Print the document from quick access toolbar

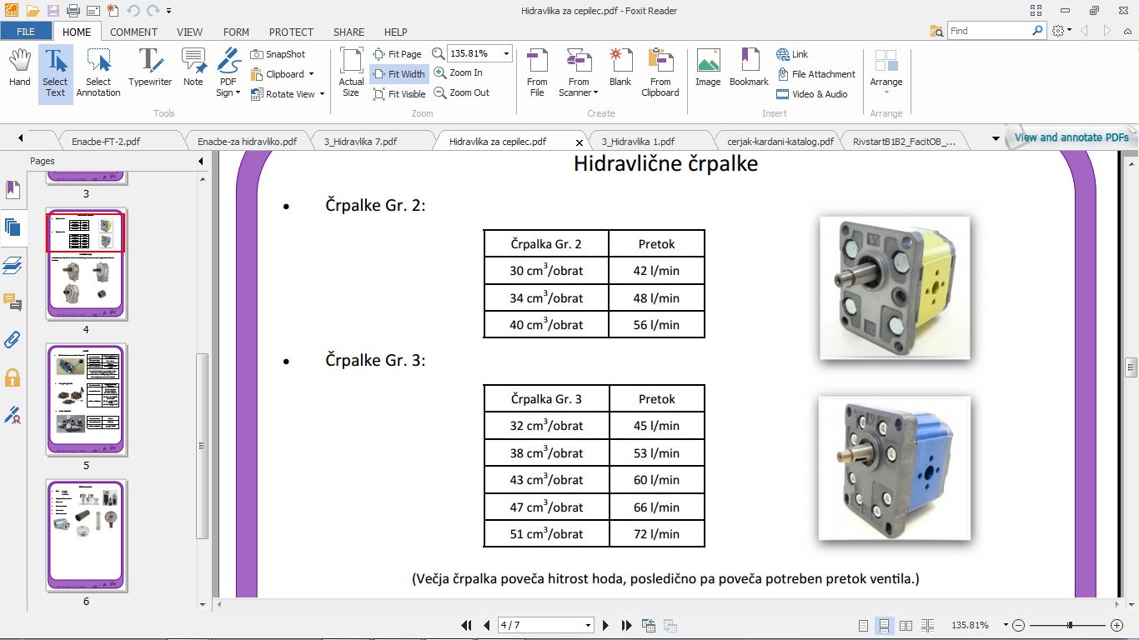[73, 11]
